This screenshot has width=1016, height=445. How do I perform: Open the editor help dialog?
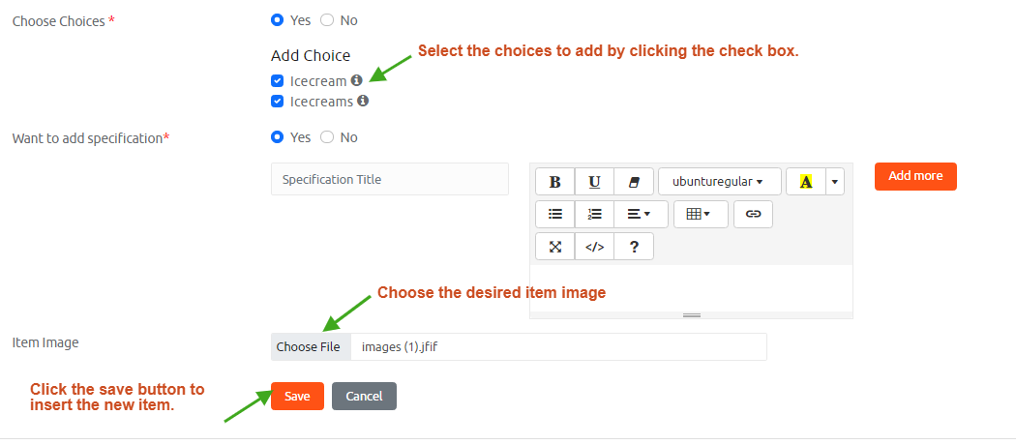pos(634,247)
